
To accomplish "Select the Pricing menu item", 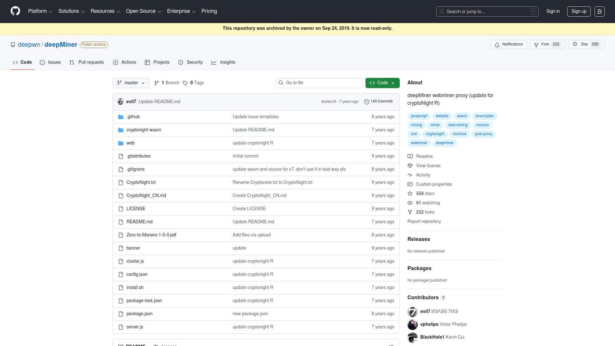I will [x=209, y=11].
